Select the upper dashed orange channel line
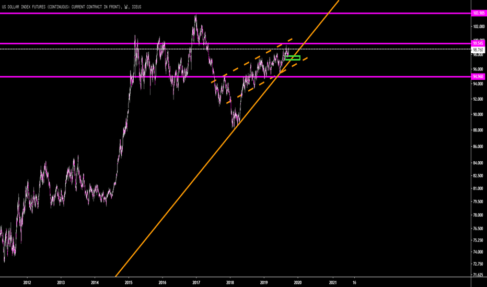Viewport: 487px width, 287px height. pos(252,61)
